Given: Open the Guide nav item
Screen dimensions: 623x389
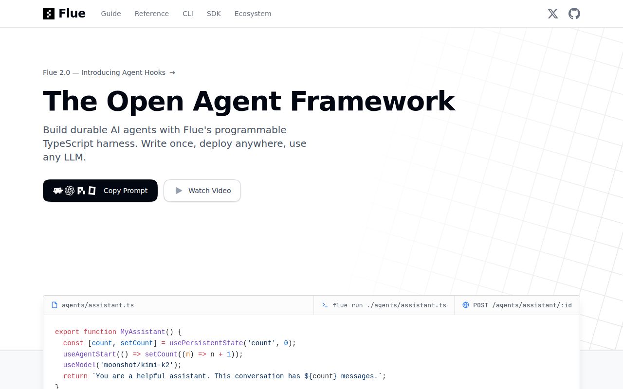Looking at the screenshot, I should 111,14.
